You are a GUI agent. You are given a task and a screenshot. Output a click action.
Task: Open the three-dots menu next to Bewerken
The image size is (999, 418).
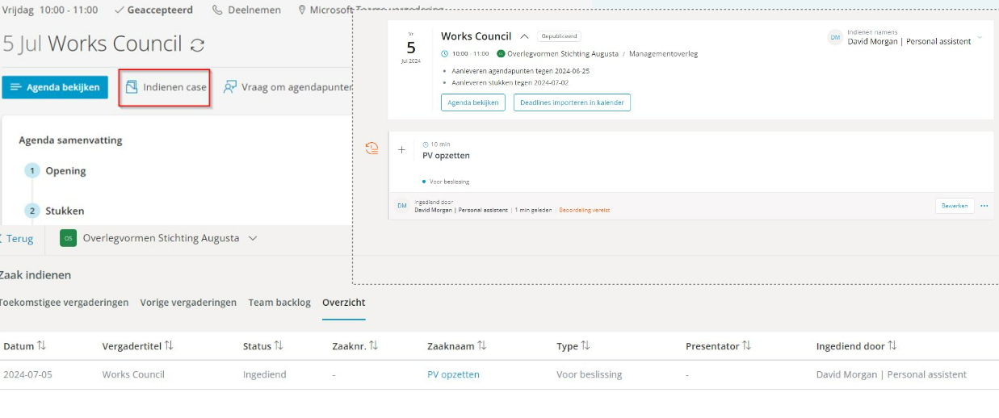click(984, 206)
